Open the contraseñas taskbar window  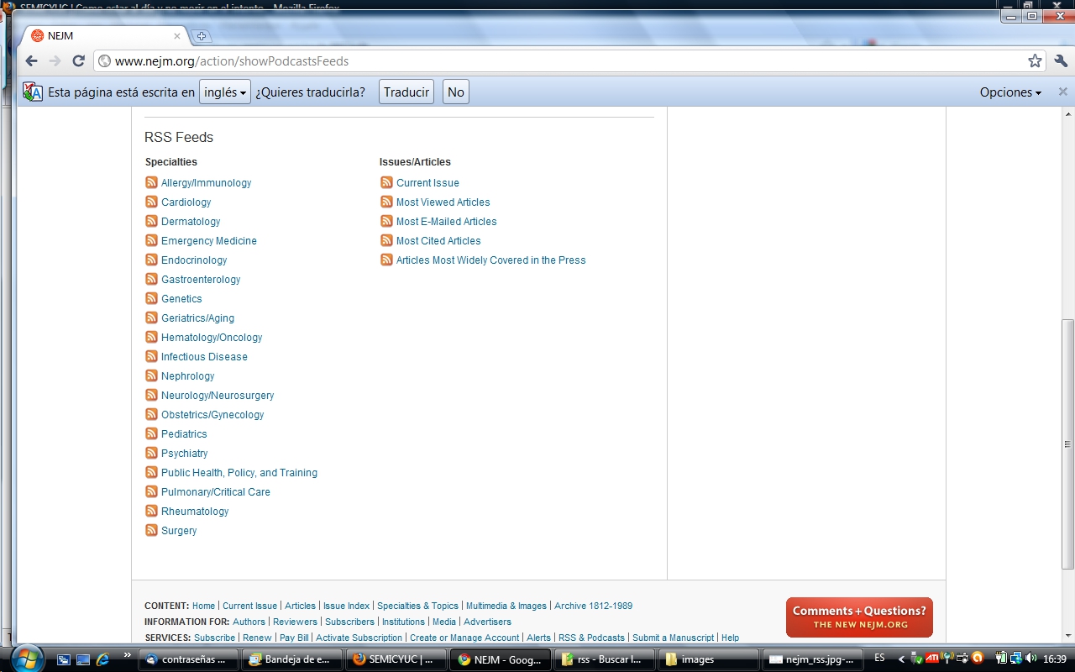(188, 659)
